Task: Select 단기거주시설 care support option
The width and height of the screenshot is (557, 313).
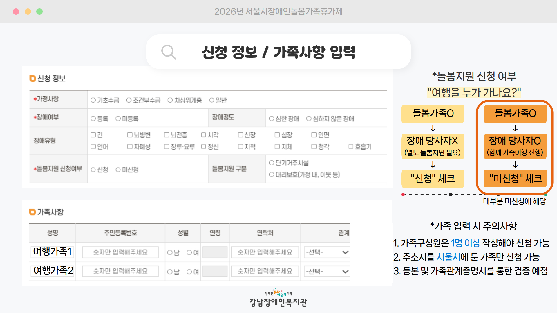Action: [272, 163]
